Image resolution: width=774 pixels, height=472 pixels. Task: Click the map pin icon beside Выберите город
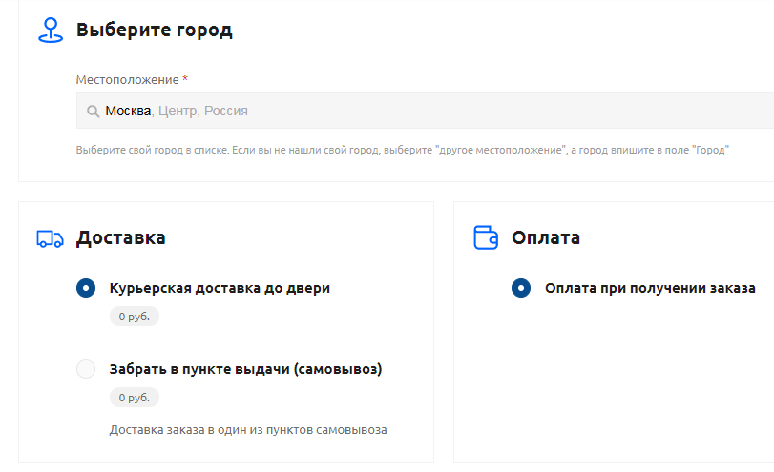click(x=51, y=31)
